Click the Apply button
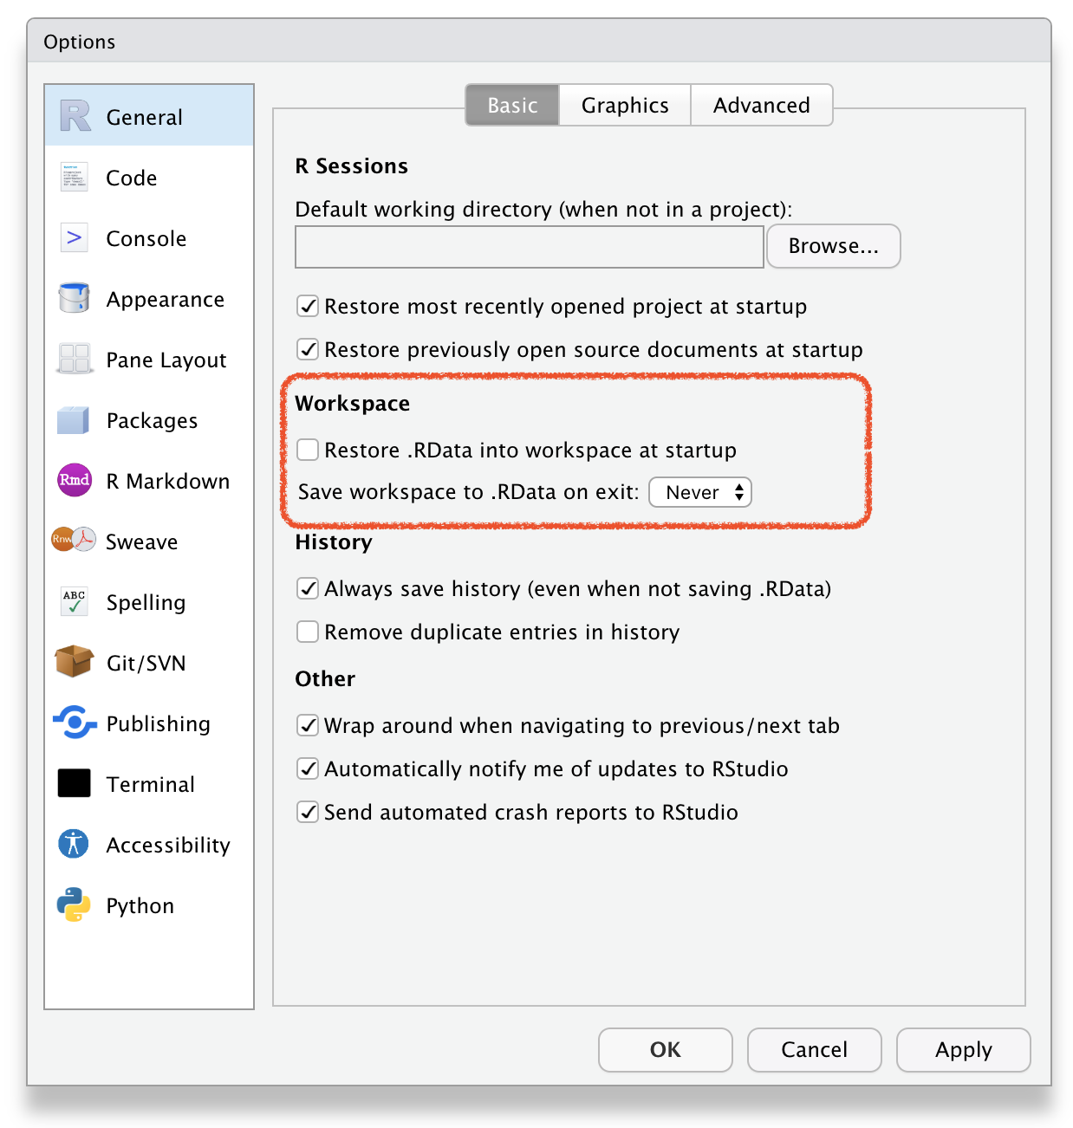This screenshot has height=1128, width=1073. tap(964, 1050)
